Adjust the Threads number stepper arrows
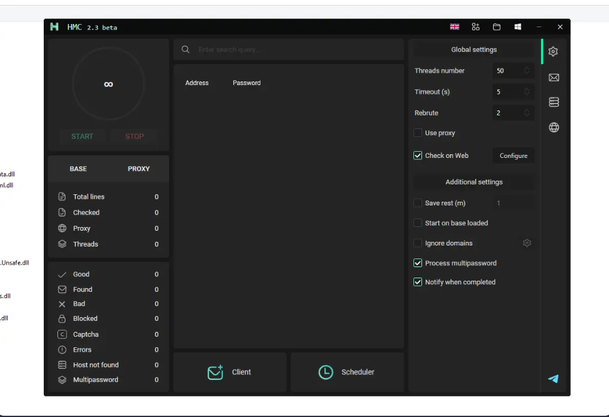The height and width of the screenshot is (417, 609). [527, 70]
